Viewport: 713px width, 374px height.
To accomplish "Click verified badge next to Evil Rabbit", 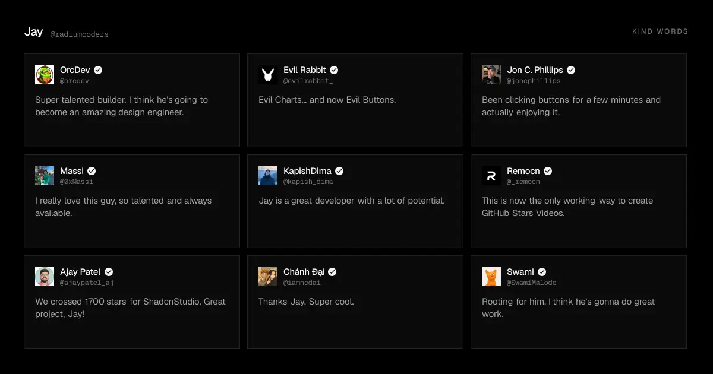I will coord(335,70).
